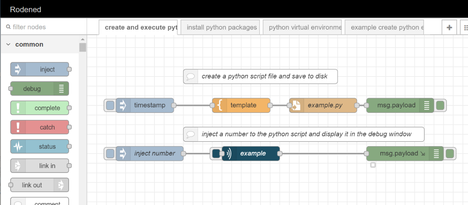Click the Rodened header title
Screen dimensions: 468x205
tap(25, 9)
